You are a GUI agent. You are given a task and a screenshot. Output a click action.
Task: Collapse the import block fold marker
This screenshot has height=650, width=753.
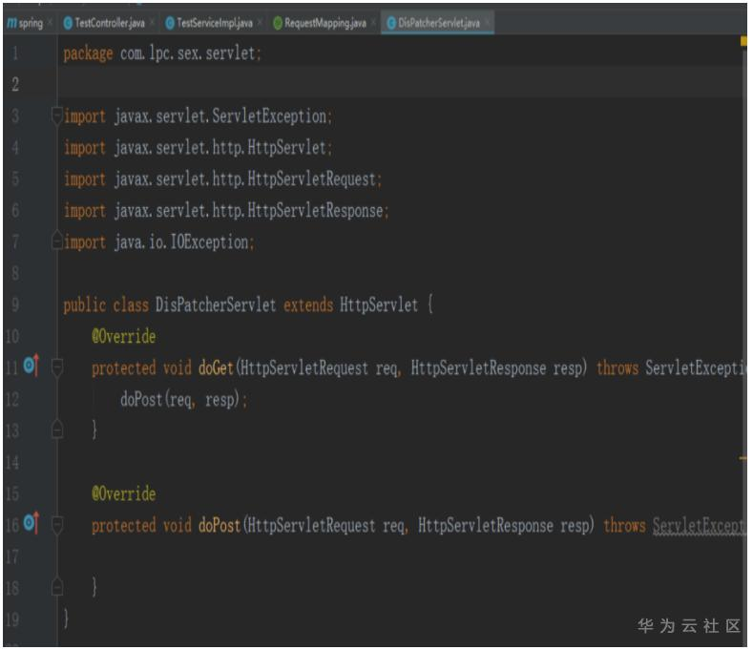pyautogui.click(x=56, y=115)
